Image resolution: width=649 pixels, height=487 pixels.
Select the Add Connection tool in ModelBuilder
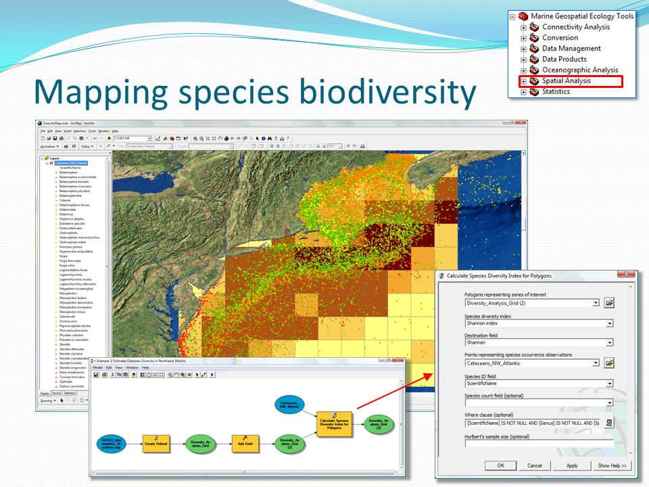[203, 375]
